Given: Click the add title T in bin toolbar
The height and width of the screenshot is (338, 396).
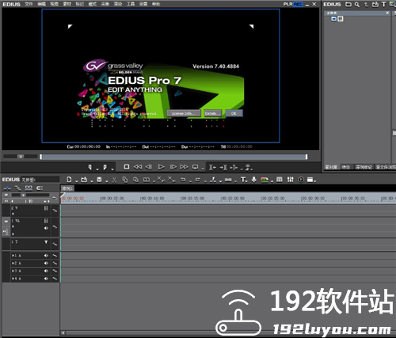Looking at the screenshot, I should point(384,5).
